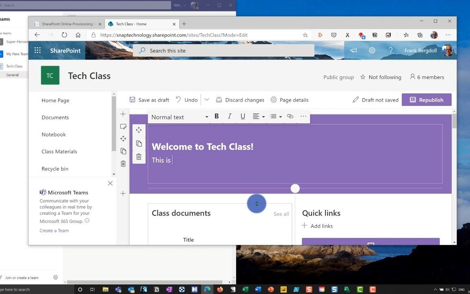Click Add links in Quick links
Image resolution: width=470 pixels, height=294 pixels.
click(x=317, y=225)
